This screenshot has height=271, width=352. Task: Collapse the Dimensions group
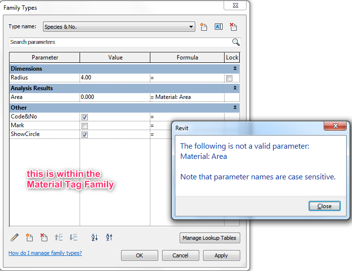(235, 68)
